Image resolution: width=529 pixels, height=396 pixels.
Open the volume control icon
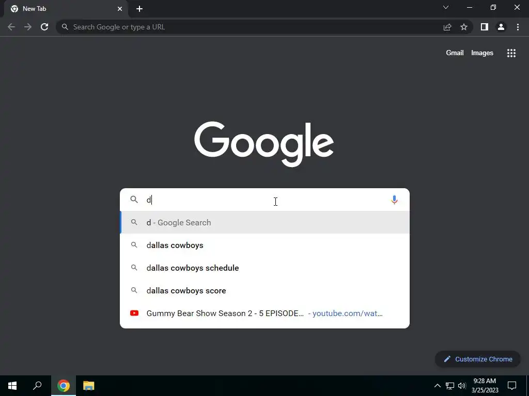click(x=462, y=386)
